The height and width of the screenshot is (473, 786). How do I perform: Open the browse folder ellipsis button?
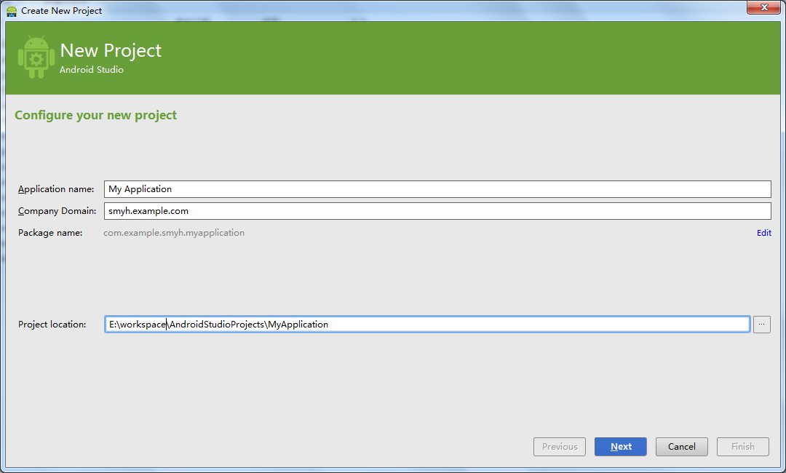pyautogui.click(x=761, y=324)
